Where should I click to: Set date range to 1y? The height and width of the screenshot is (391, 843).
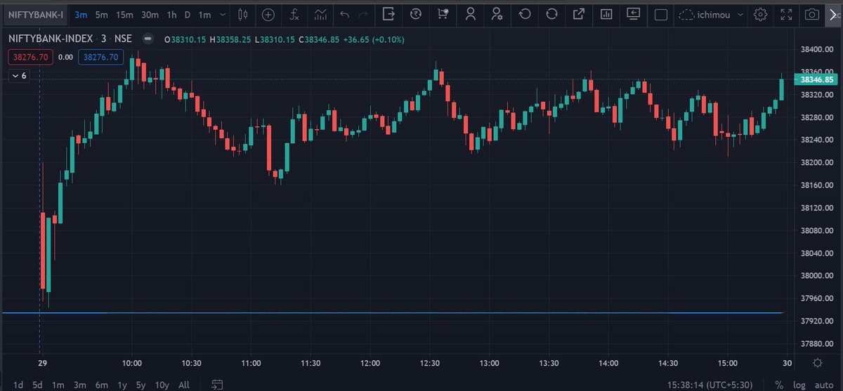[122, 385]
